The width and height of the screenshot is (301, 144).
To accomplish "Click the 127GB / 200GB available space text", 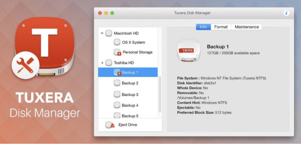I will [x=233, y=53].
